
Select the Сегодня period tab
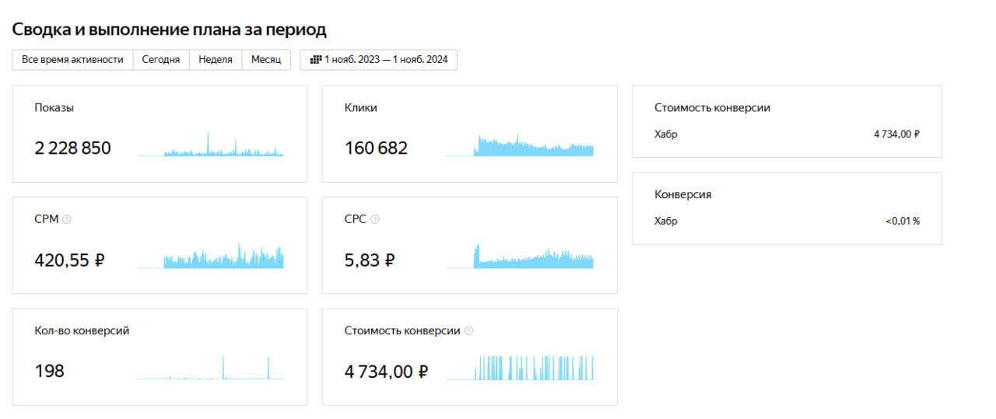pos(161,60)
